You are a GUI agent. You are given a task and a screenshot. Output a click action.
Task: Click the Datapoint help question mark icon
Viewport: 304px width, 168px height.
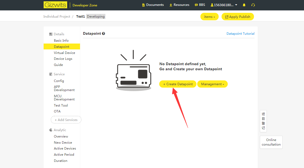point(104,34)
